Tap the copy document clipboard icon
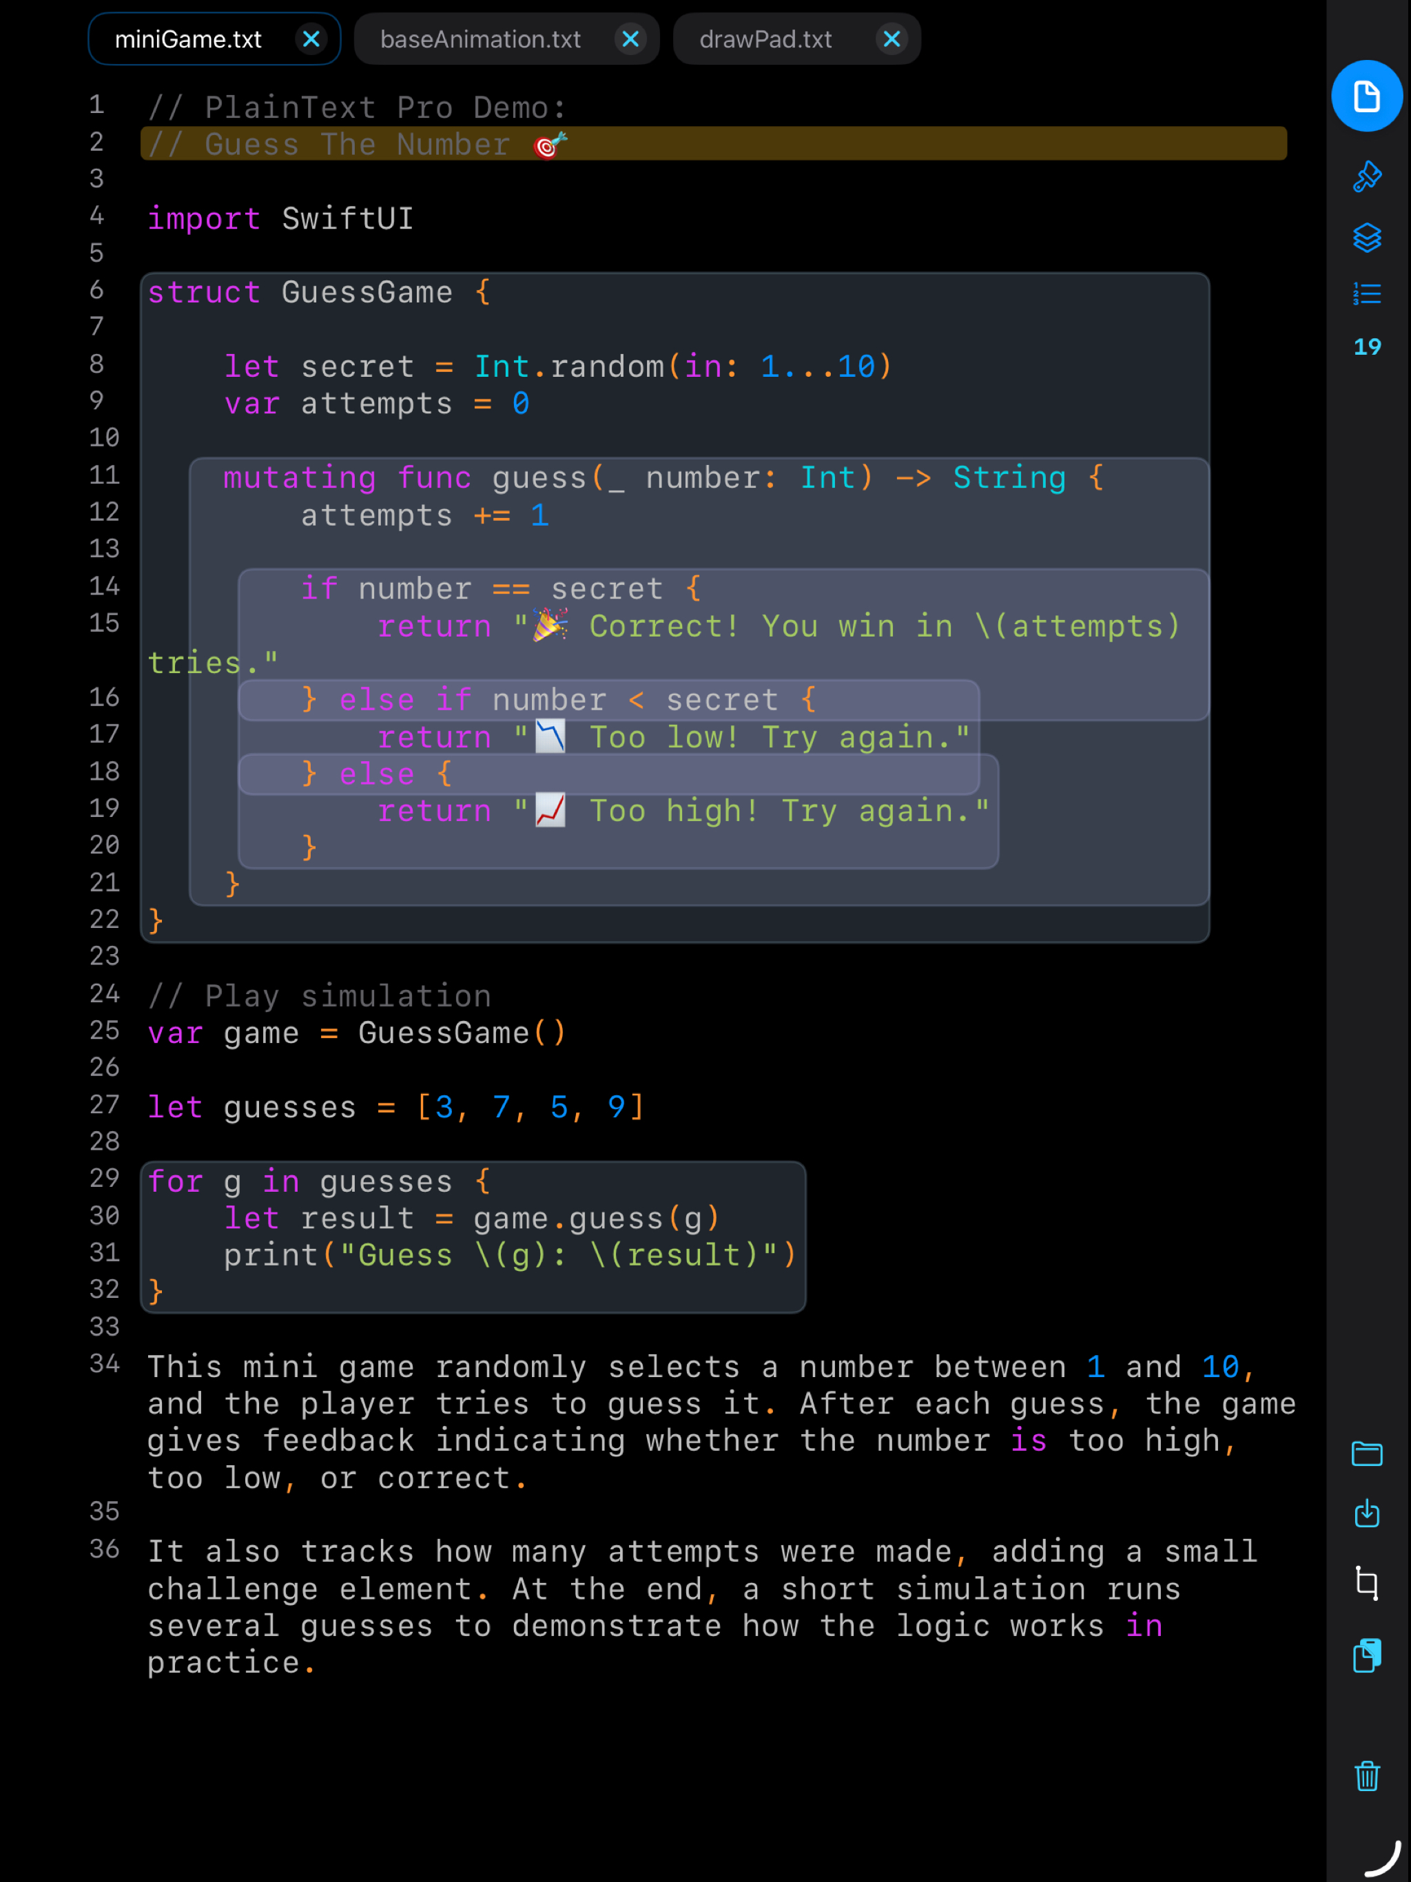Viewport: 1411px width, 1882px height. point(1367,1655)
